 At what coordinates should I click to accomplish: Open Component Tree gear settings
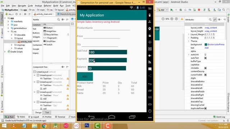coord(63,67)
